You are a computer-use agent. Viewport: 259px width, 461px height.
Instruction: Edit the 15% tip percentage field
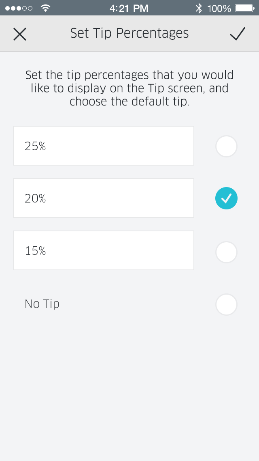coord(104,250)
